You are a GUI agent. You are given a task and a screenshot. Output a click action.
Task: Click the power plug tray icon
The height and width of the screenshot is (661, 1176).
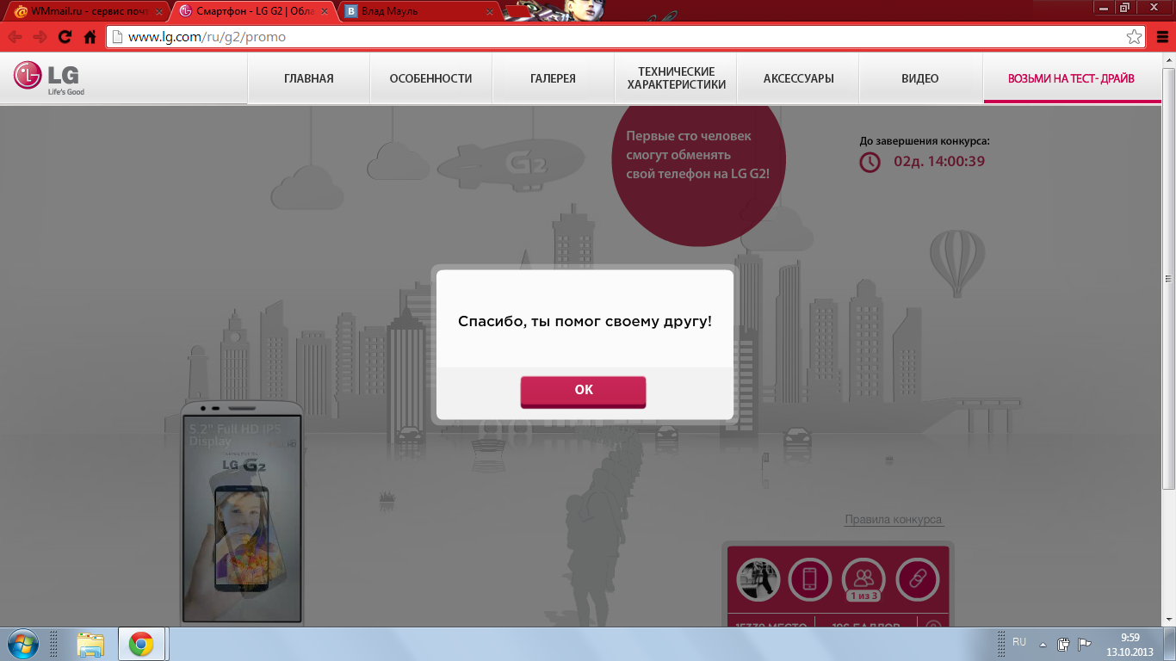tap(1064, 644)
